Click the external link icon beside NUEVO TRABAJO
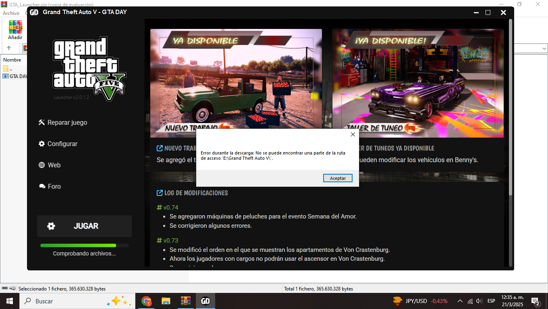This screenshot has height=309, width=548. 160,148
